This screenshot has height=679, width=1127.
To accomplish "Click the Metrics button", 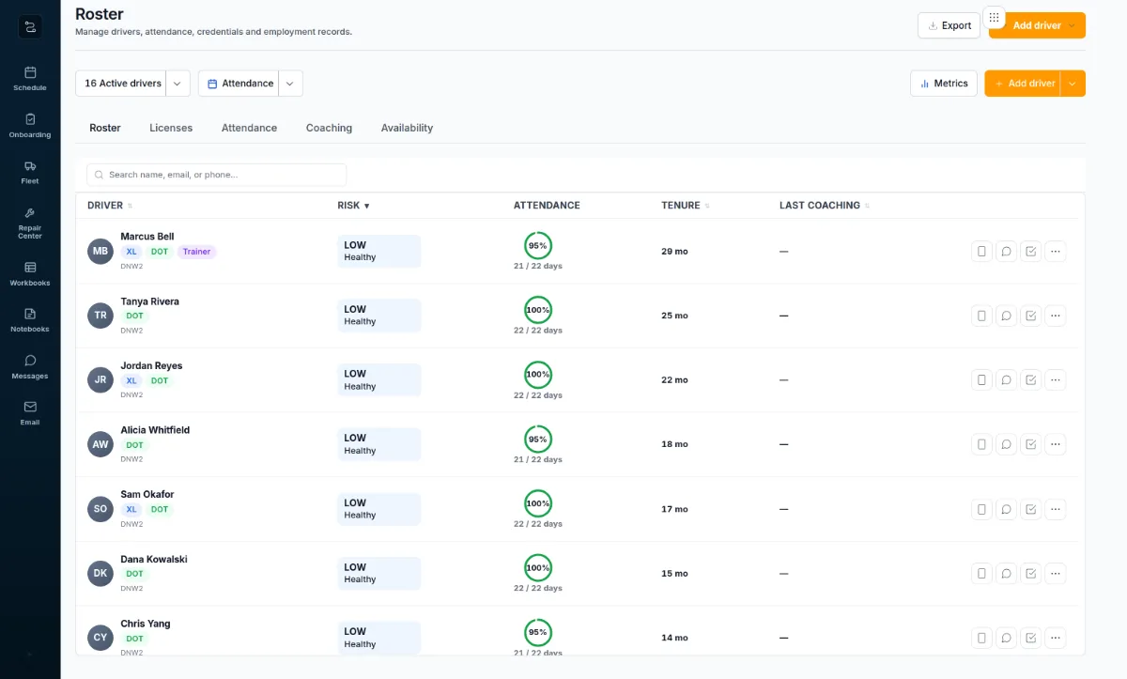I will coord(944,84).
